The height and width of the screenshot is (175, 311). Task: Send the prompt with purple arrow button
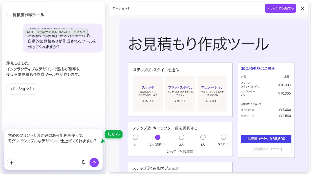click(94, 162)
